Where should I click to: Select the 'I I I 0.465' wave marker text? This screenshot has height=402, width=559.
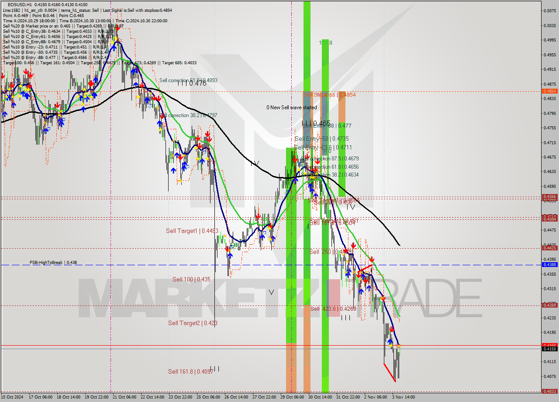pyautogui.click(x=316, y=124)
